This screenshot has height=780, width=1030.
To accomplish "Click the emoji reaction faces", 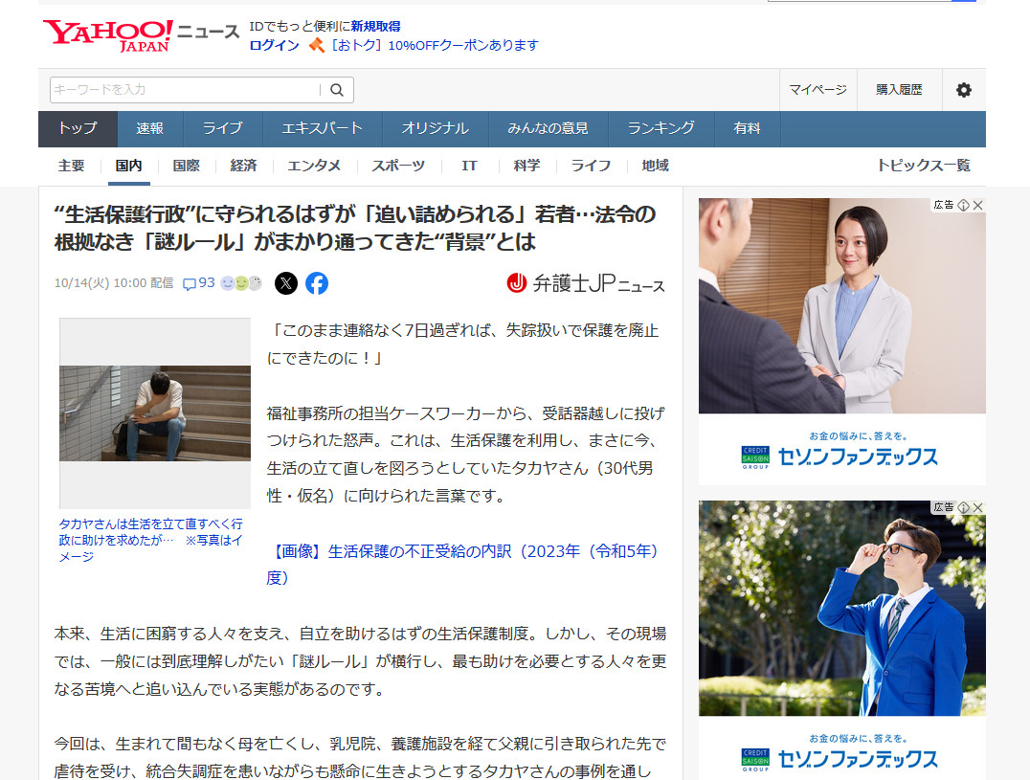I will click(241, 283).
